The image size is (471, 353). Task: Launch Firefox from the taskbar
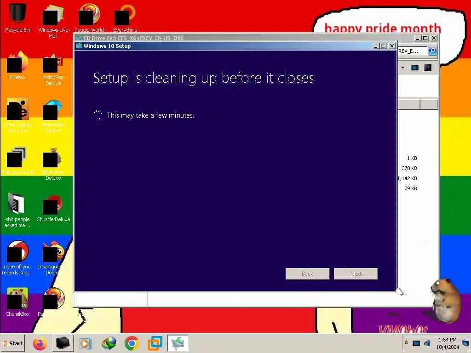click(x=40, y=343)
